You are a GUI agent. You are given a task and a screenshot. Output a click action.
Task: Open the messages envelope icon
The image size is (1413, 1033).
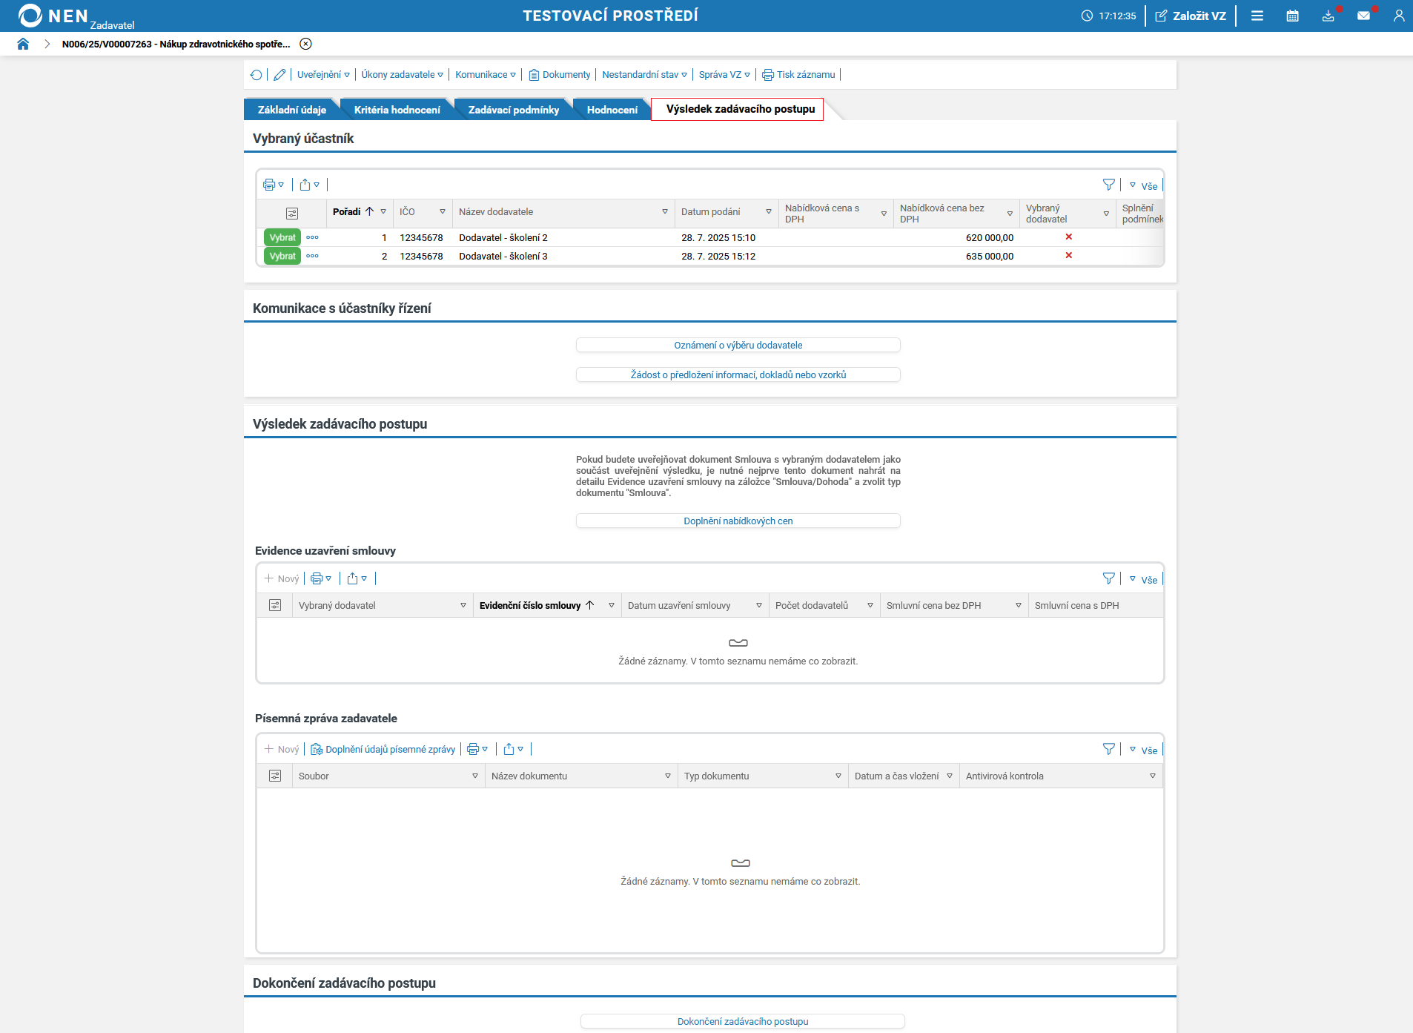coord(1364,16)
